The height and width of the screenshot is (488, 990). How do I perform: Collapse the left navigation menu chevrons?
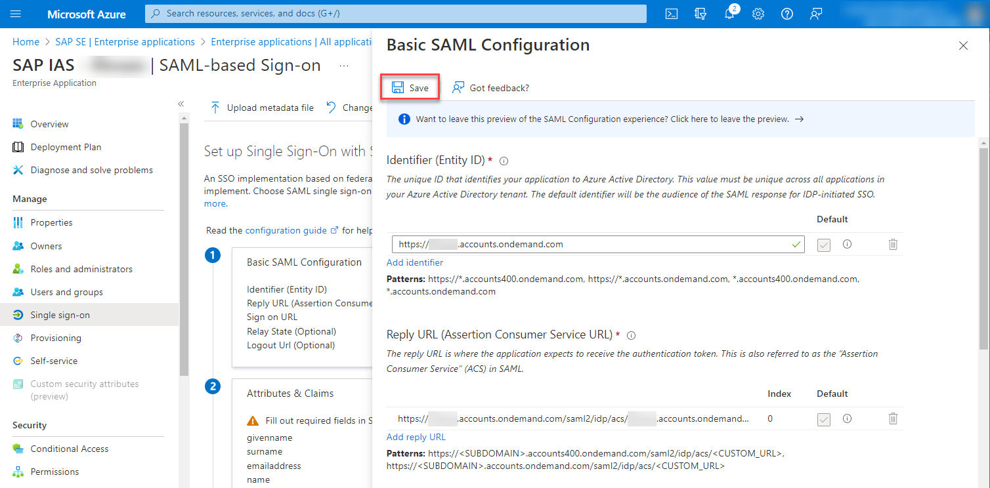tap(181, 104)
